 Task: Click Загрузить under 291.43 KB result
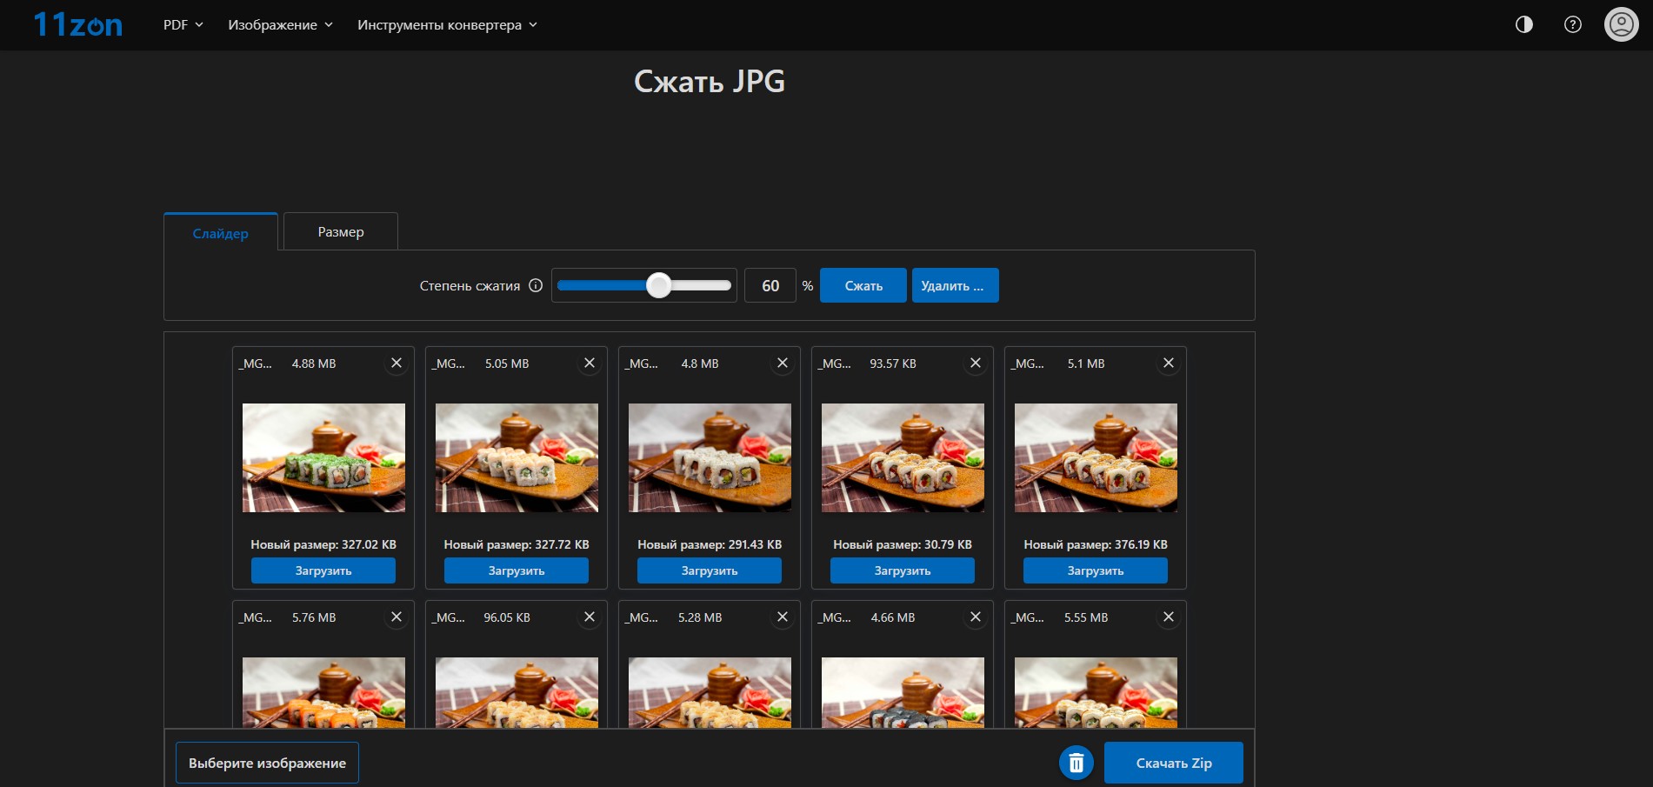coord(710,570)
